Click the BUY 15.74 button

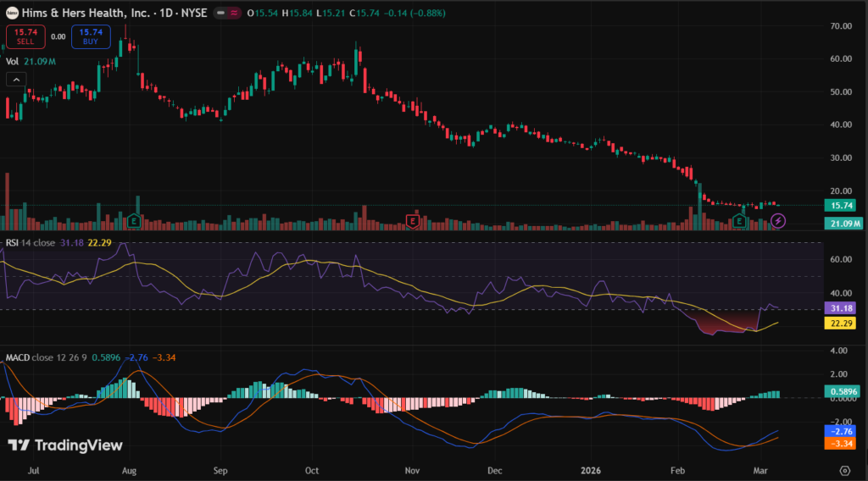(x=90, y=36)
